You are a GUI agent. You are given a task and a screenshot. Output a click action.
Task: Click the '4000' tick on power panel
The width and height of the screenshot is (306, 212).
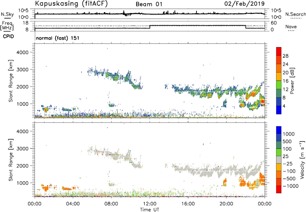[x=23, y=52]
